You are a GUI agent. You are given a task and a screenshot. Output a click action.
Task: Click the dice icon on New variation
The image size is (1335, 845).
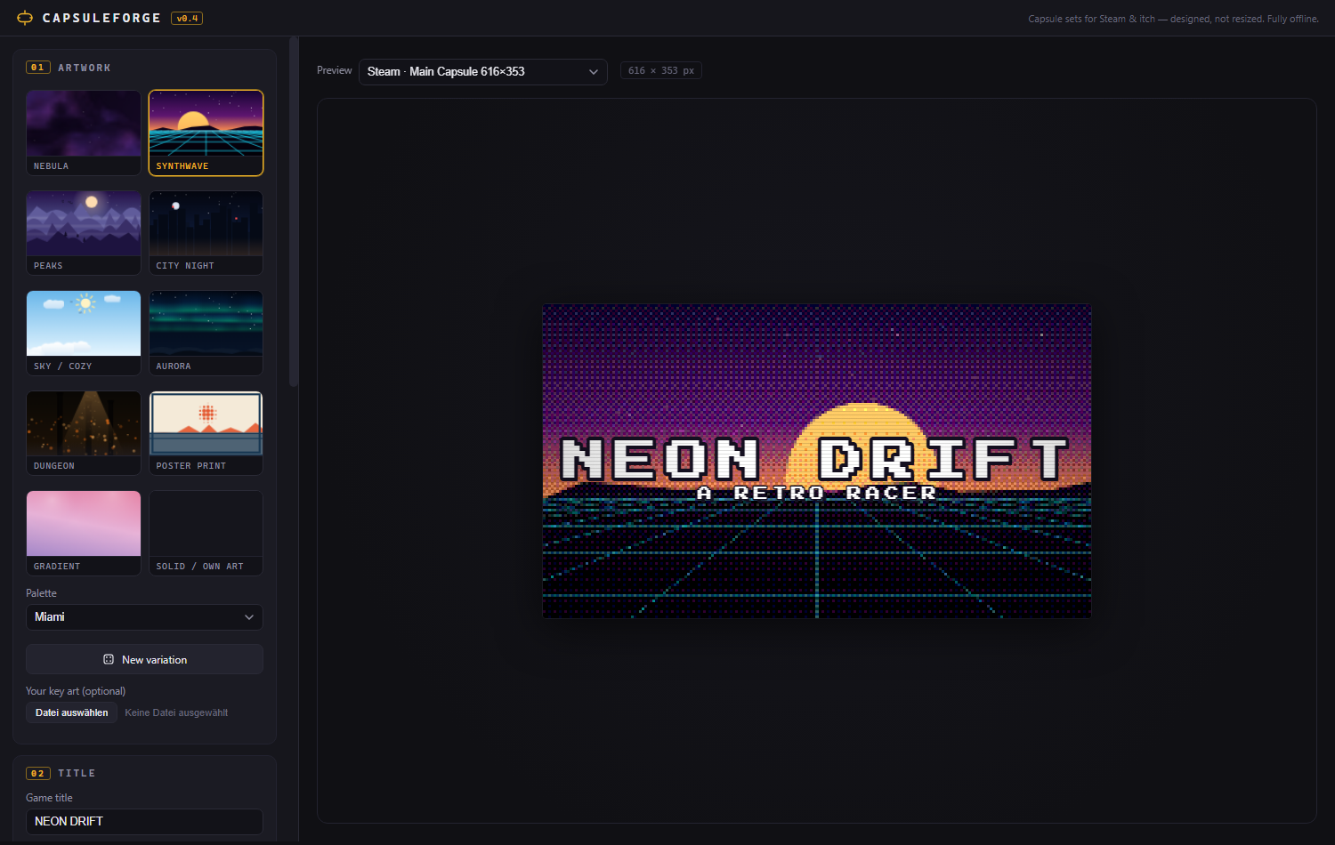pos(109,659)
